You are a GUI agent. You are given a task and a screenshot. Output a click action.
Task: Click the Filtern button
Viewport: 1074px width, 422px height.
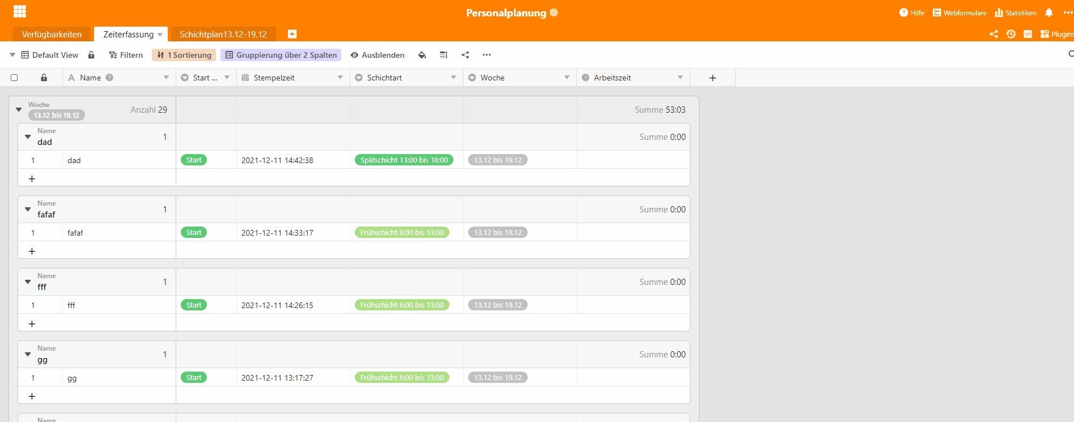pyautogui.click(x=126, y=55)
